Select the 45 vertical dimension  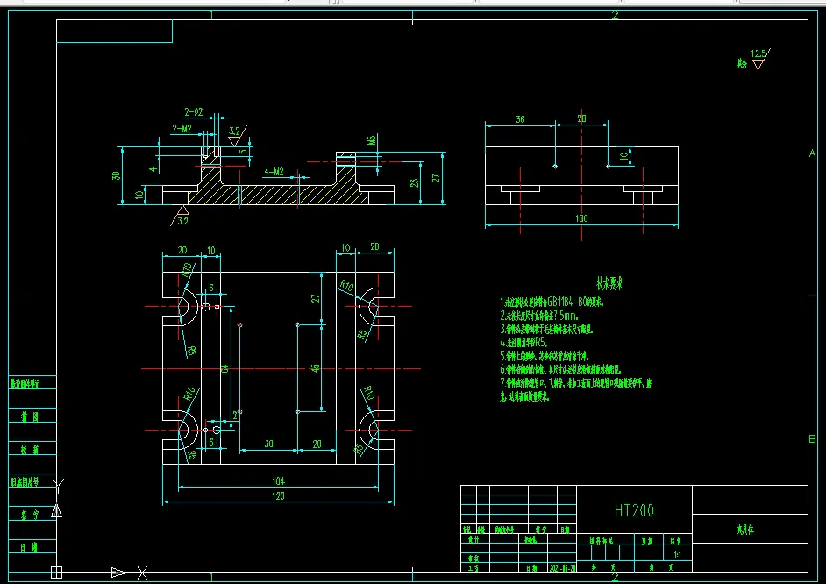316,367
